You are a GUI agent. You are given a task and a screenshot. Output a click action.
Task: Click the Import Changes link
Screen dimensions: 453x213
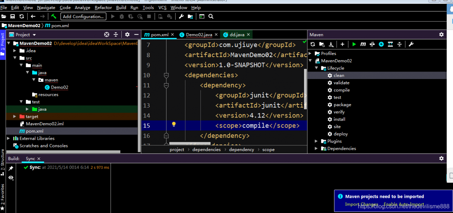361,204
